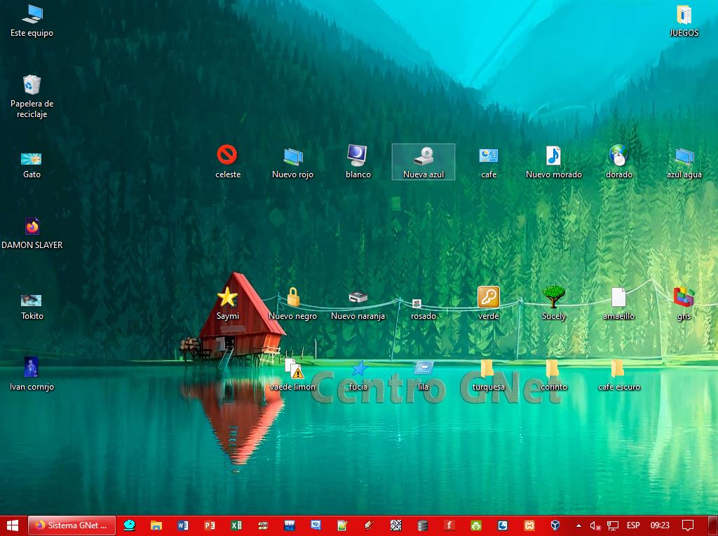This screenshot has height=536, width=718.
Task: Switch to Sistema GNet Firefox window
Action: tap(71, 525)
